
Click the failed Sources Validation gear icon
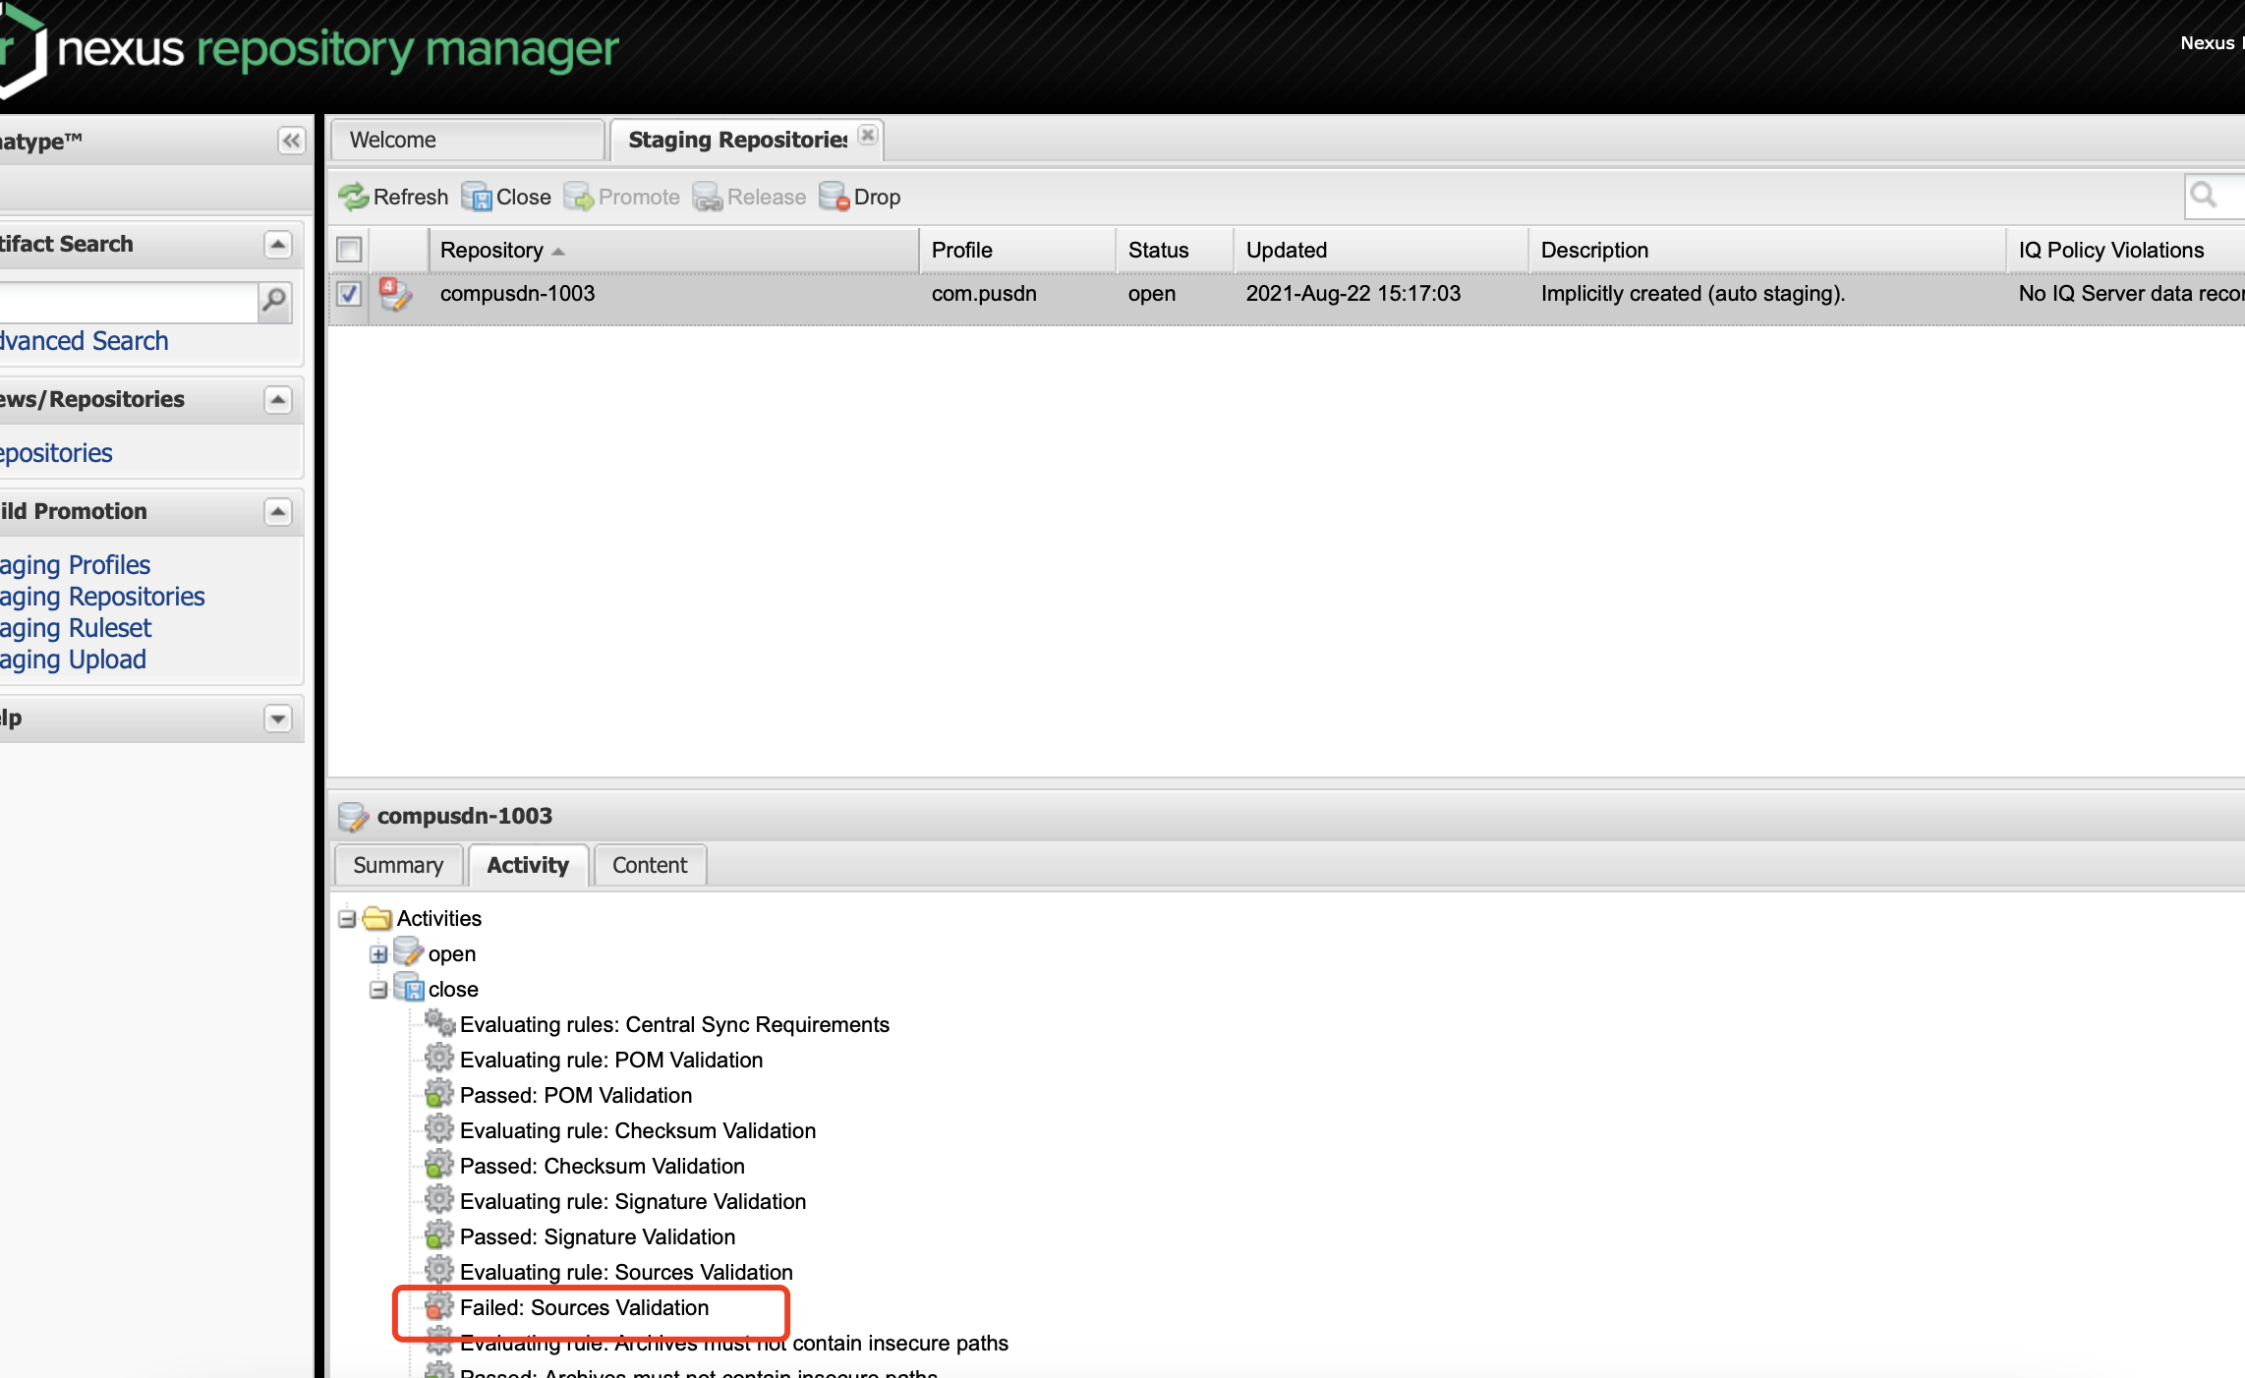(438, 1307)
